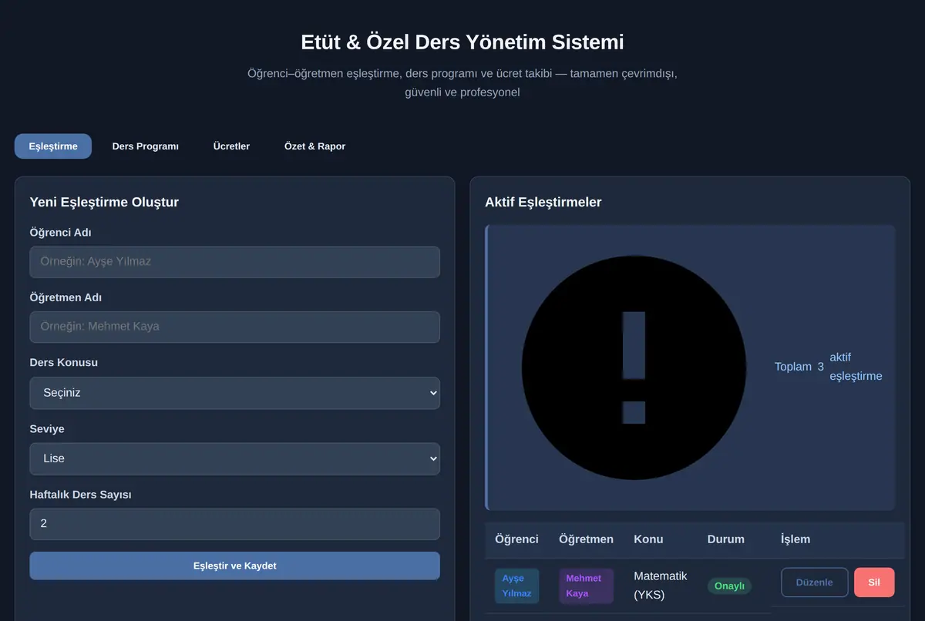Select the Eşleştirme tab
This screenshot has width=925, height=621.
click(x=53, y=146)
